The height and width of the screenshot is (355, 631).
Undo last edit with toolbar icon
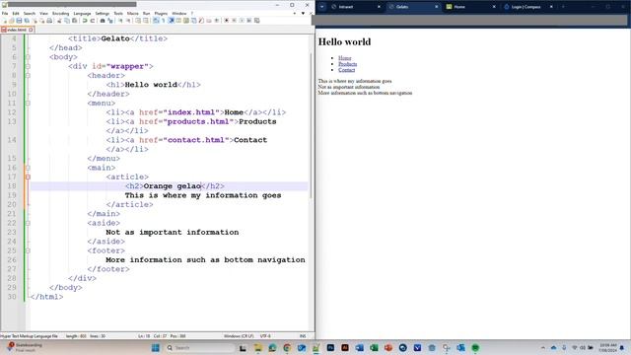click(x=85, y=21)
